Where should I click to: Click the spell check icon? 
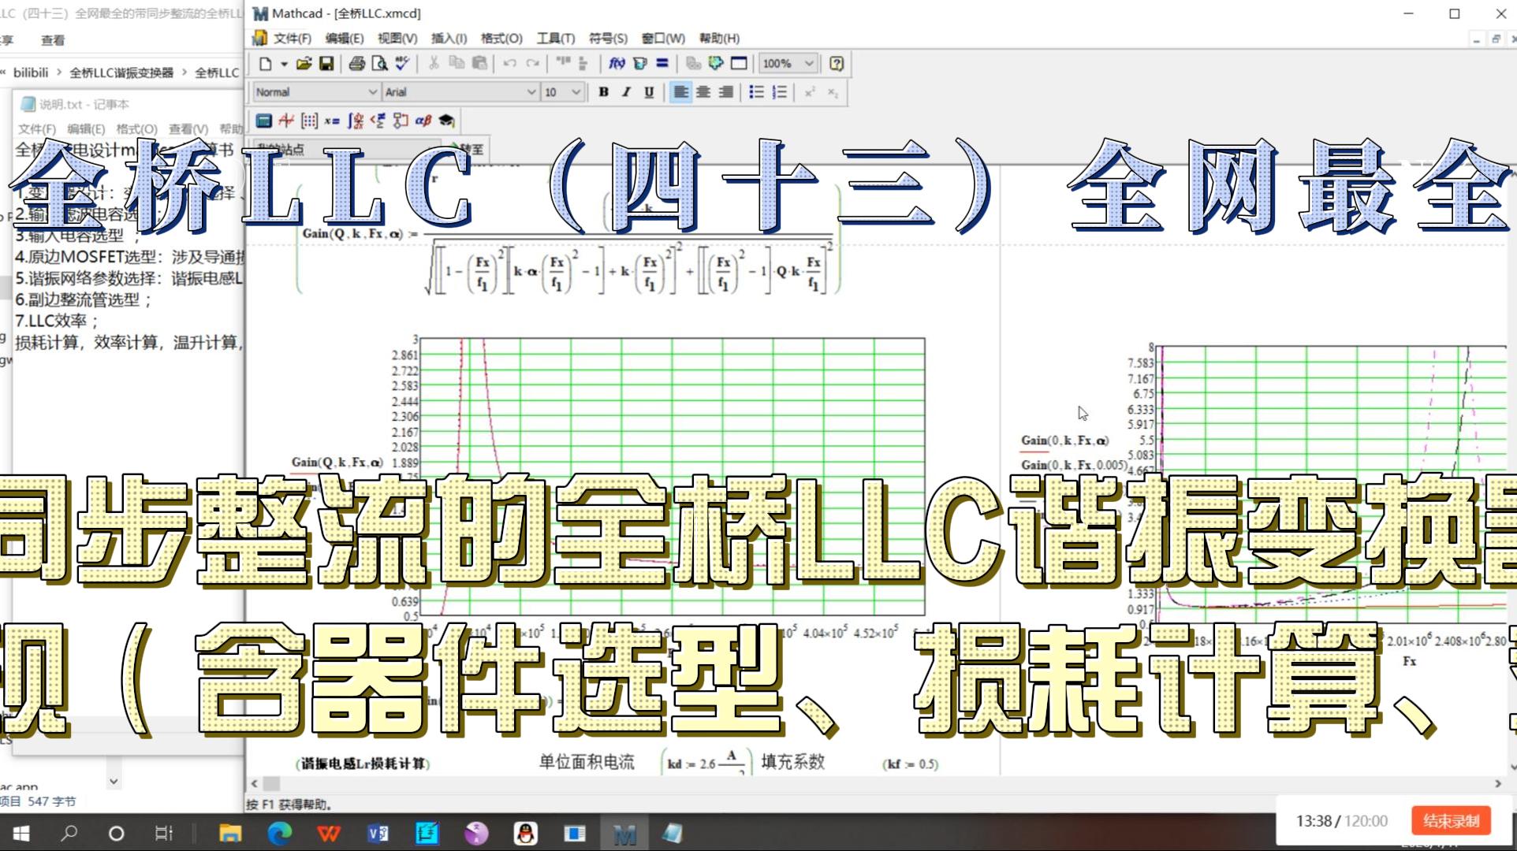[x=402, y=64]
